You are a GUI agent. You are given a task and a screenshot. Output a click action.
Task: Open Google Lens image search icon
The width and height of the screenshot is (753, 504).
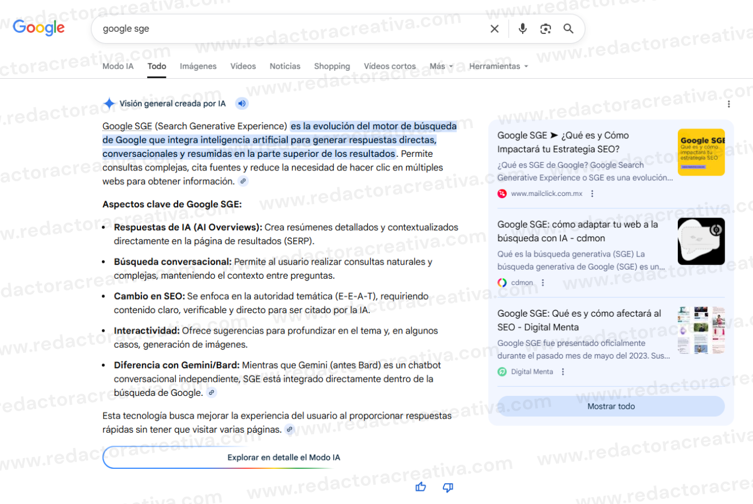click(545, 29)
